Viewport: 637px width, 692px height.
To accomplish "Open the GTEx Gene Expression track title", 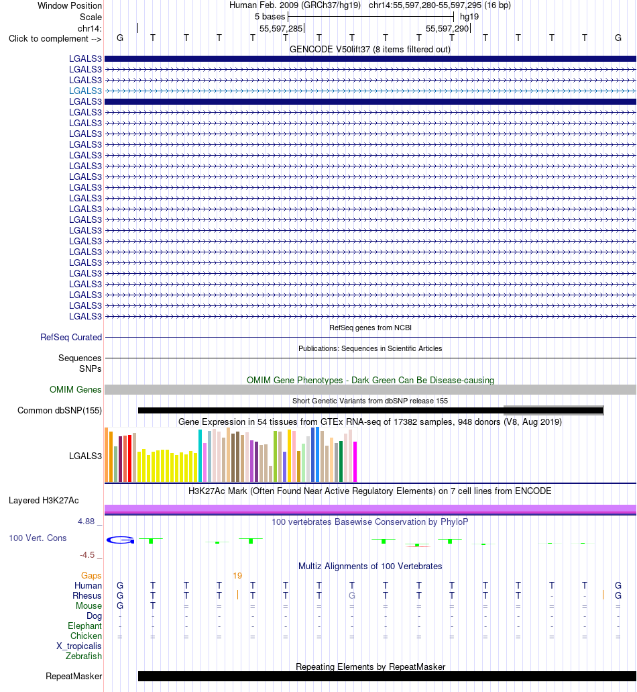I will [x=370, y=422].
